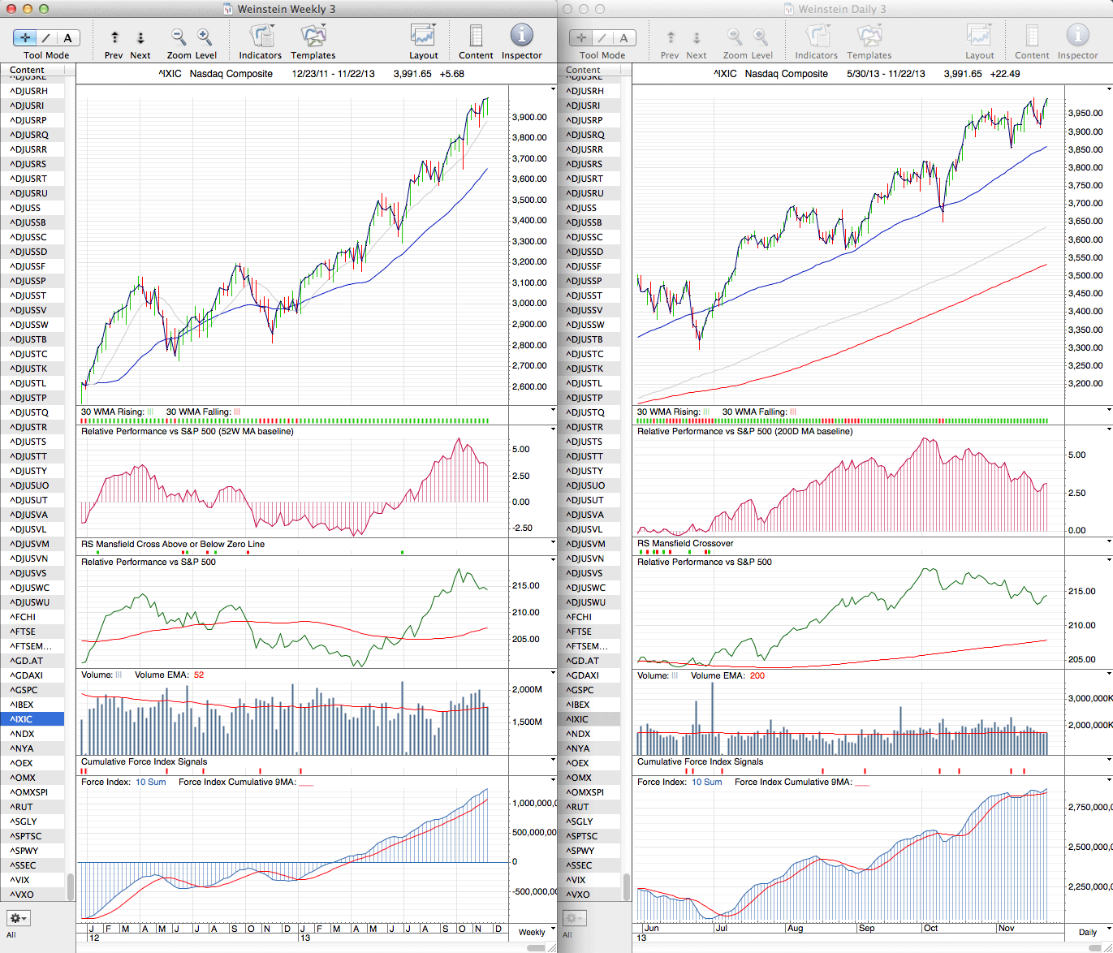Image resolution: width=1113 pixels, height=953 pixels.
Task: Select the text annotation tool in Weekly window
Action: 68,37
